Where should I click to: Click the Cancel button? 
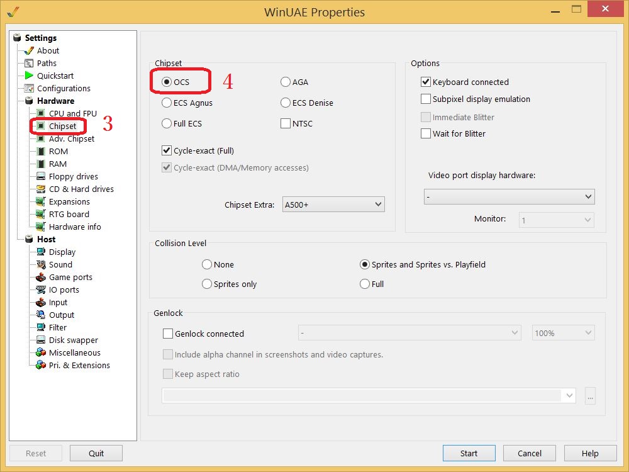click(x=530, y=453)
